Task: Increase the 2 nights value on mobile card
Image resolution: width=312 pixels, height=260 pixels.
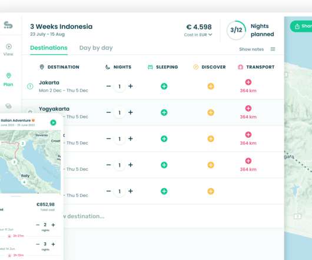Action: pos(53,225)
